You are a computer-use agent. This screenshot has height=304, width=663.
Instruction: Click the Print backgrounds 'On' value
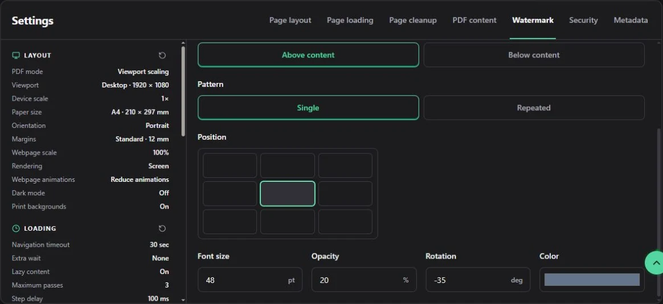pos(165,207)
